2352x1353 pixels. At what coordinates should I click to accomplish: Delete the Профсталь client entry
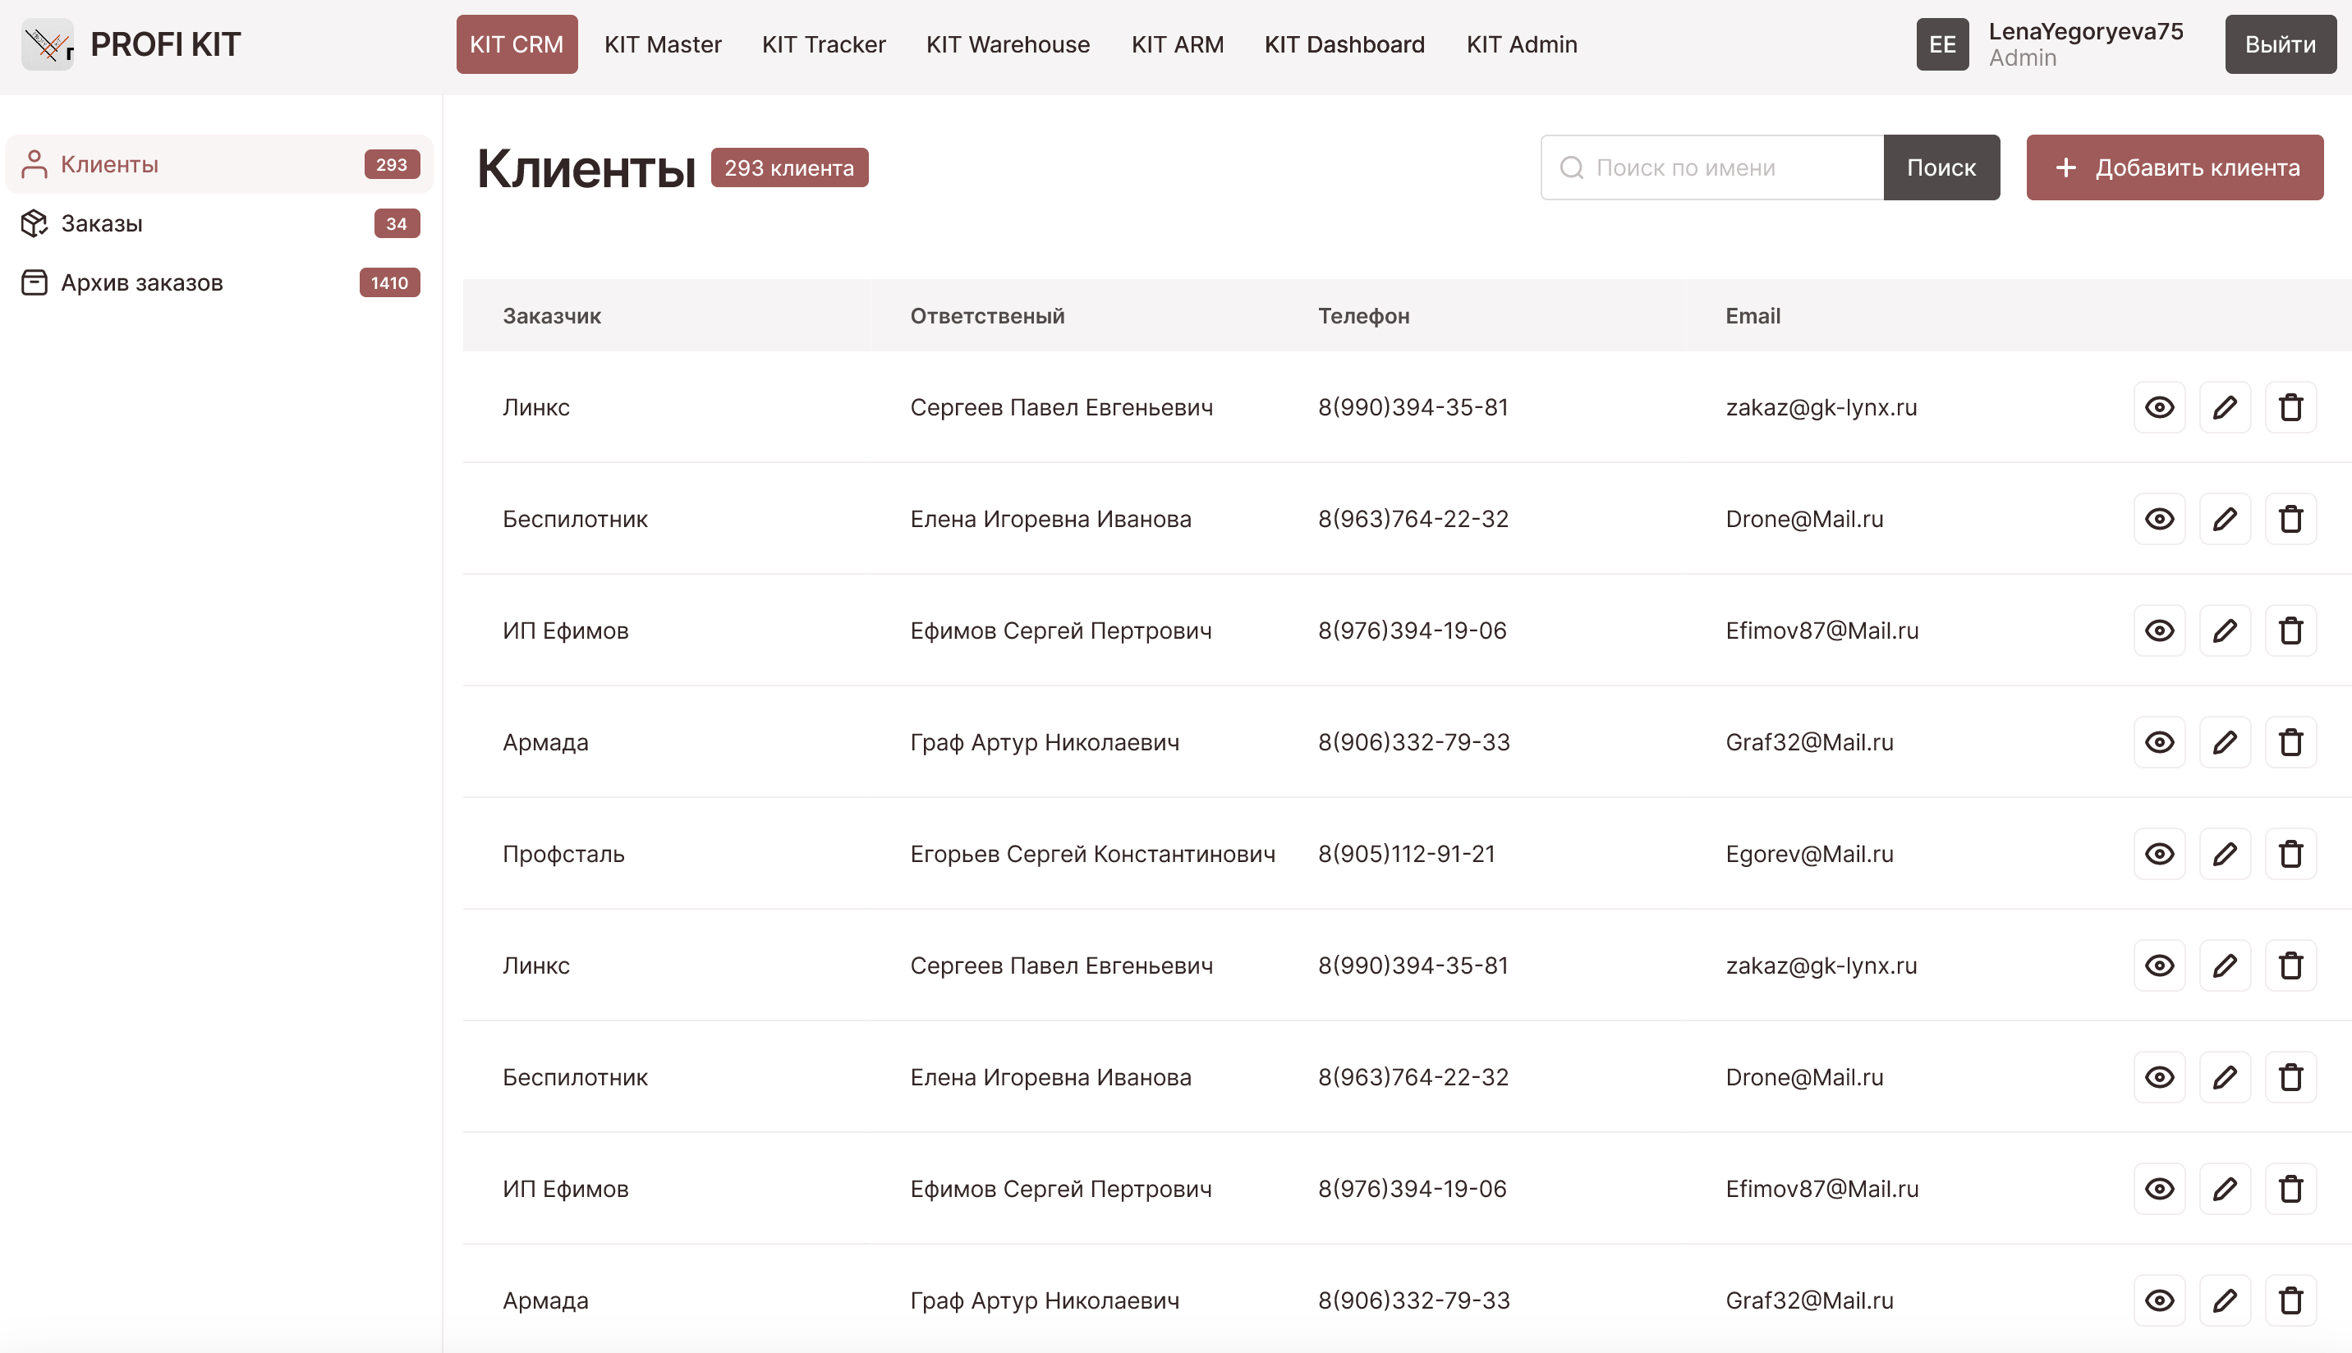tap(2290, 853)
